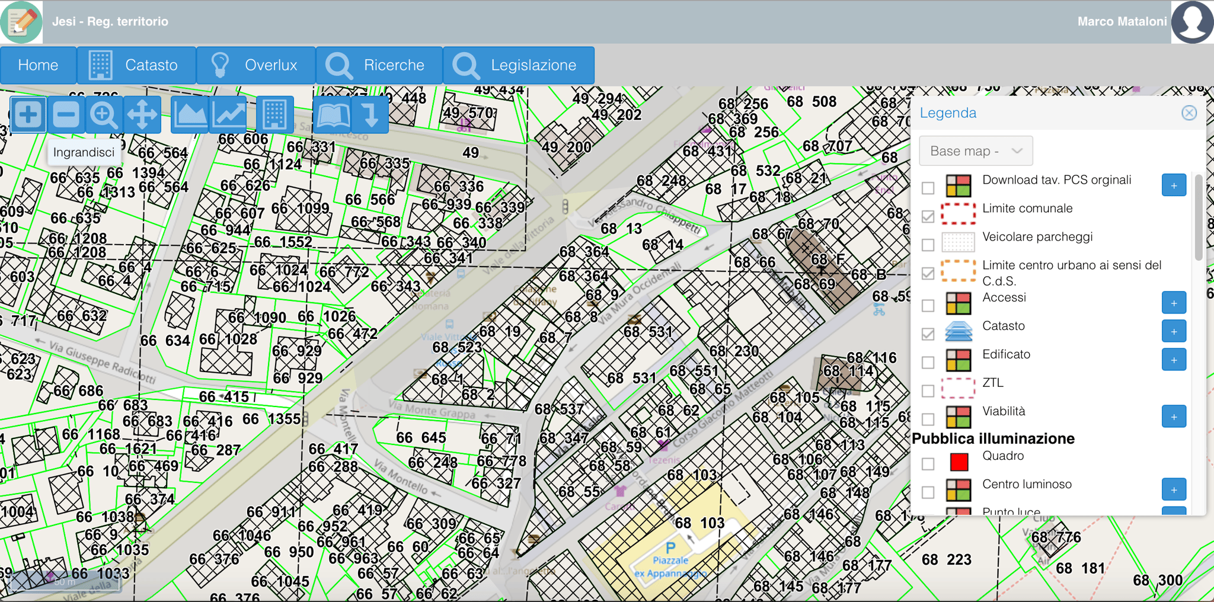Select the magnifier zoom tool
The image size is (1214, 602).
click(x=104, y=114)
